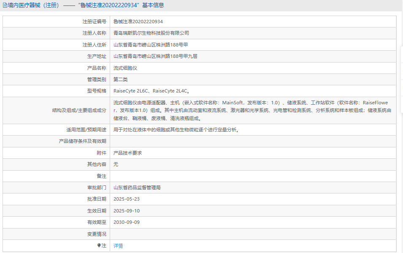Screen dimensions: 403x253
Task: Select registration number 鲁械注准20202220934 in table
Action: click(x=138, y=22)
